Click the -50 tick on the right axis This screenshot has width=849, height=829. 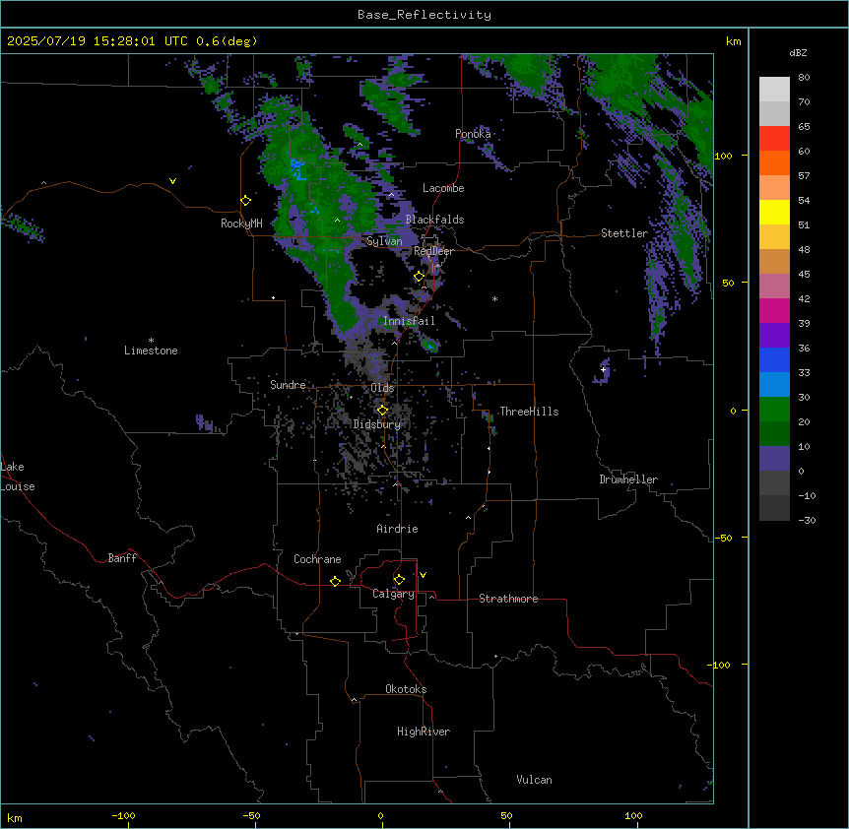coord(723,538)
